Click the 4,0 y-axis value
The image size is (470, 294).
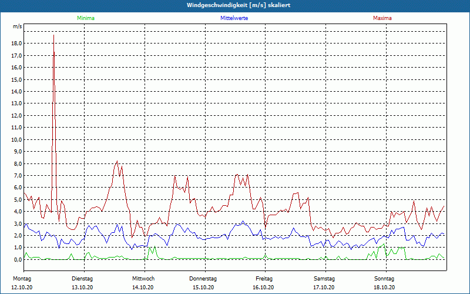pyautogui.click(x=18, y=212)
